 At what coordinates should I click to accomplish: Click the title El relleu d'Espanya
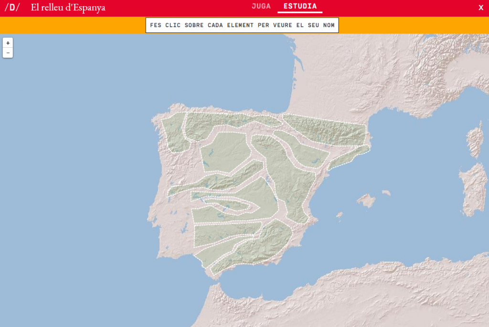[x=68, y=8]
